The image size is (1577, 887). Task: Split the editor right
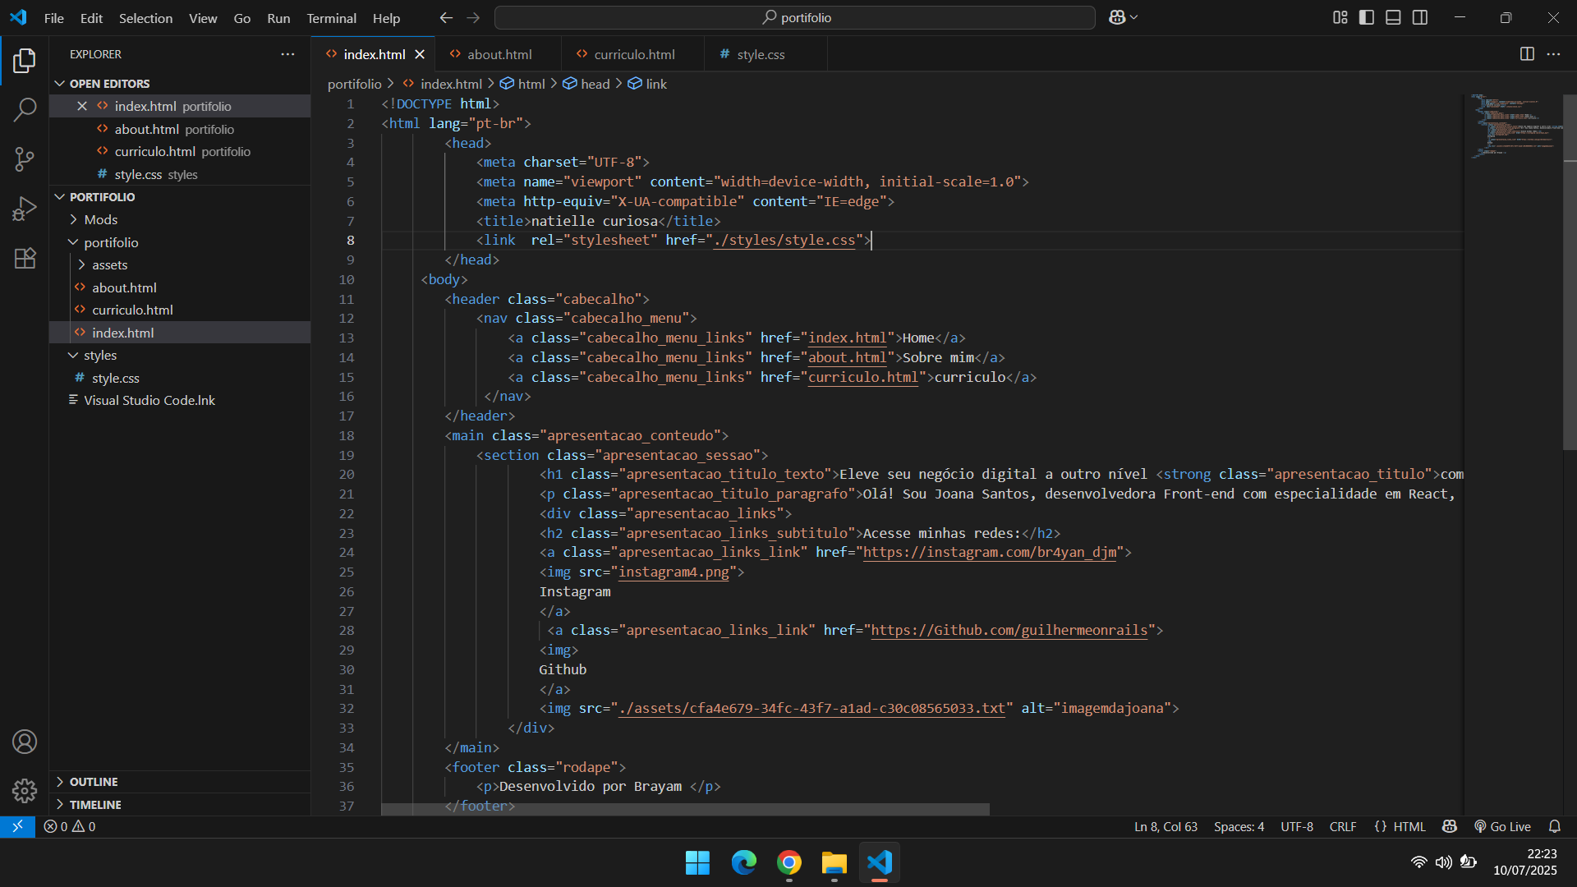pyautogui.click(x=1527, y=54)
